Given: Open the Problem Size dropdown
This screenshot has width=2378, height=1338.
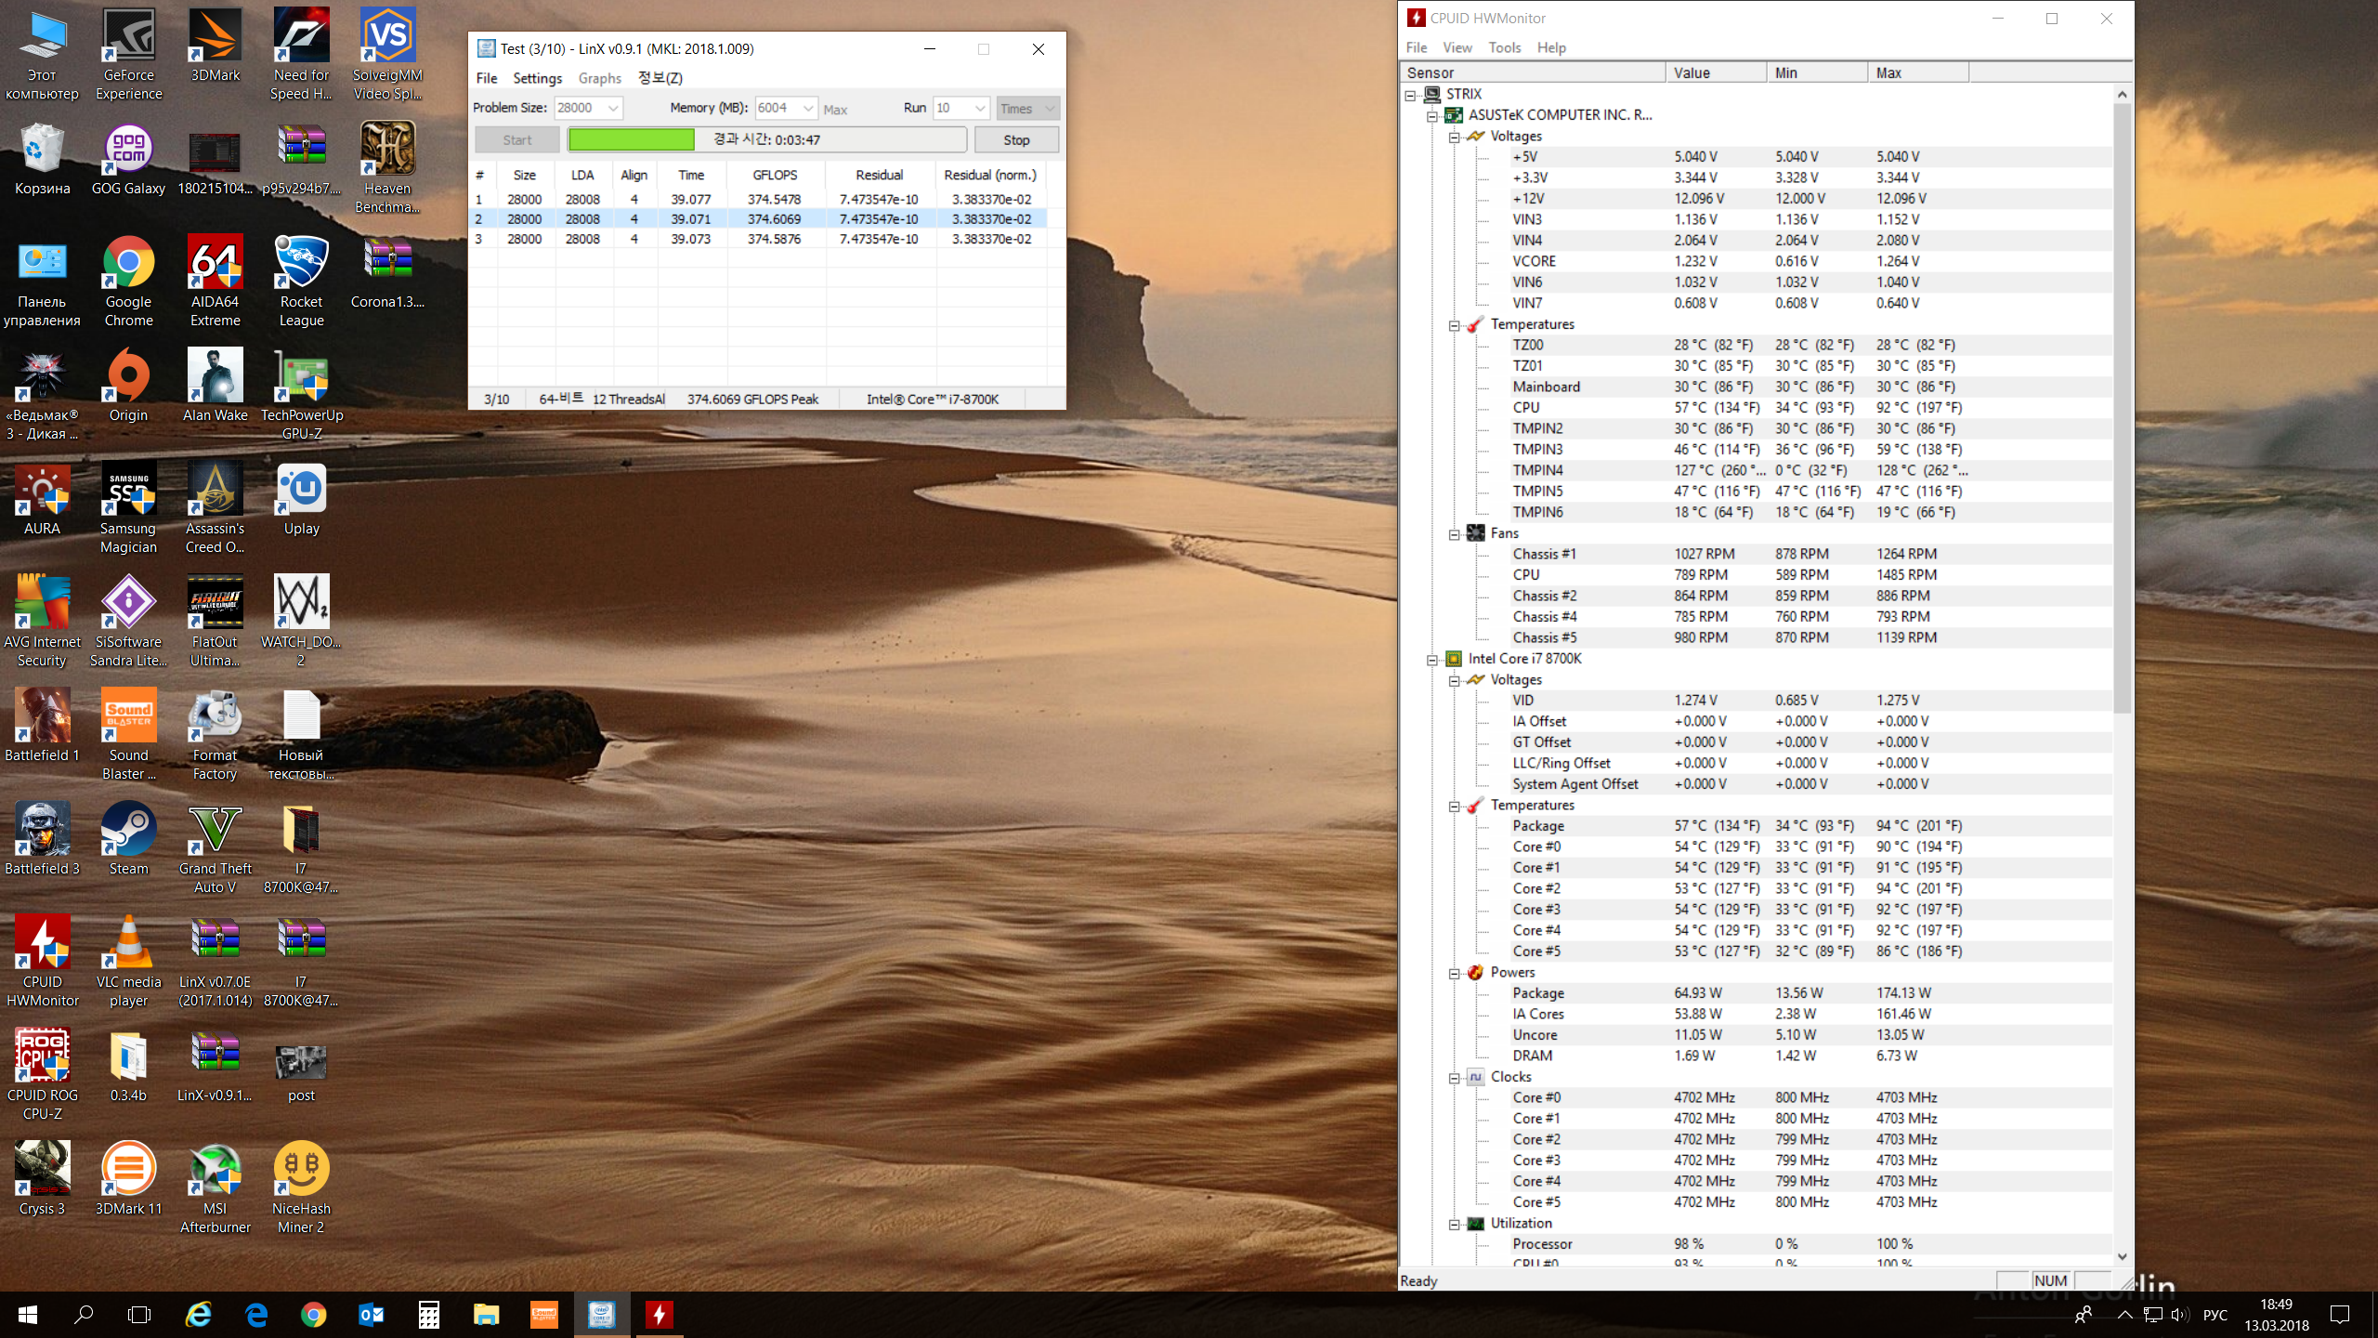Looking at the screenshot, I should click(613, 109).
